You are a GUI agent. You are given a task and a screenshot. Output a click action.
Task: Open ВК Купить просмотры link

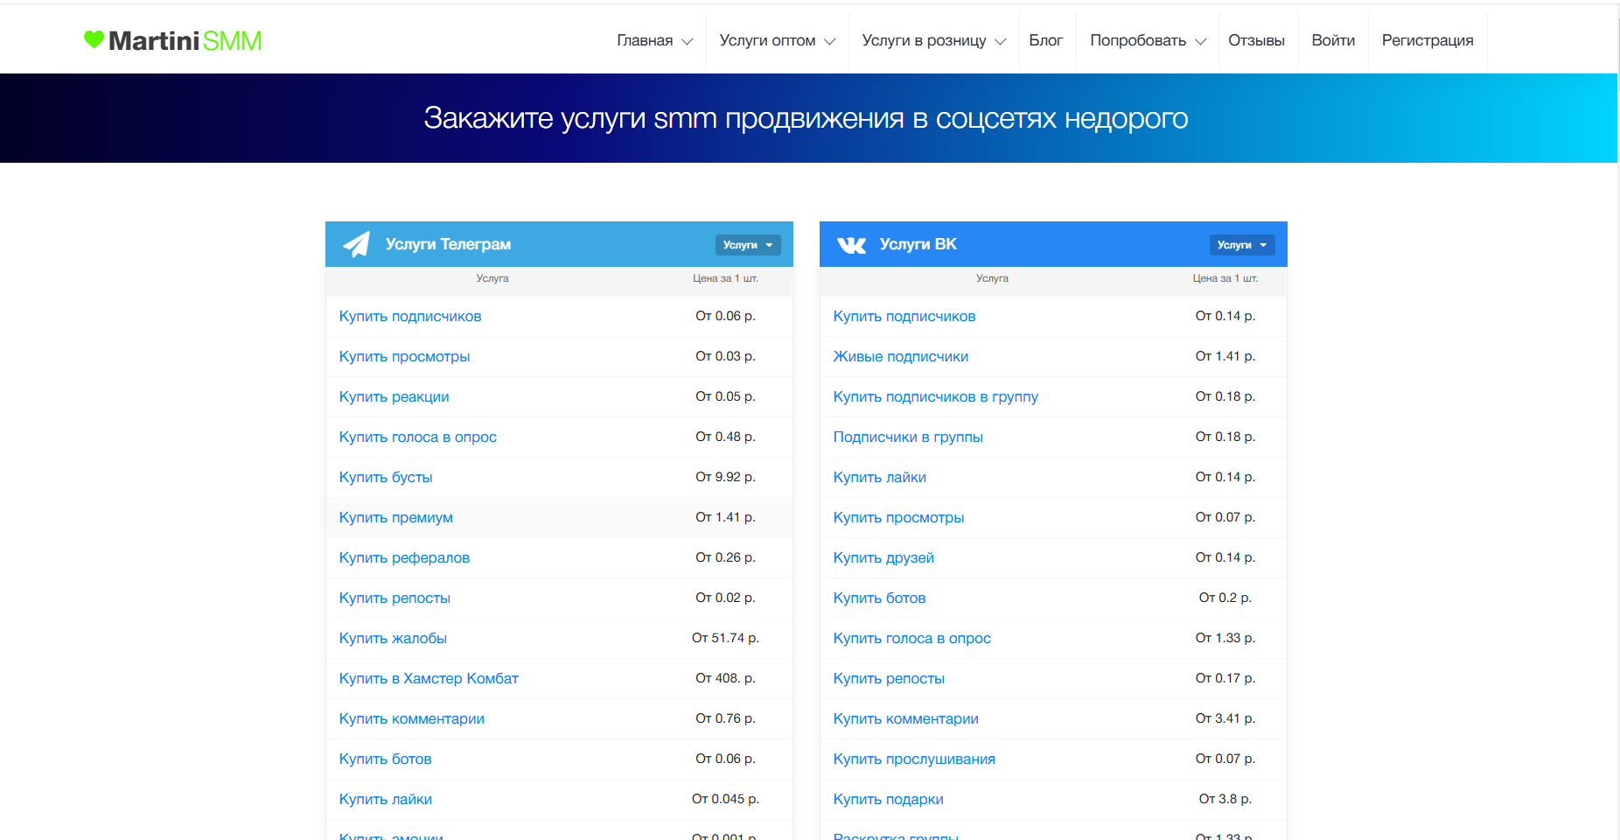point(898,517)
